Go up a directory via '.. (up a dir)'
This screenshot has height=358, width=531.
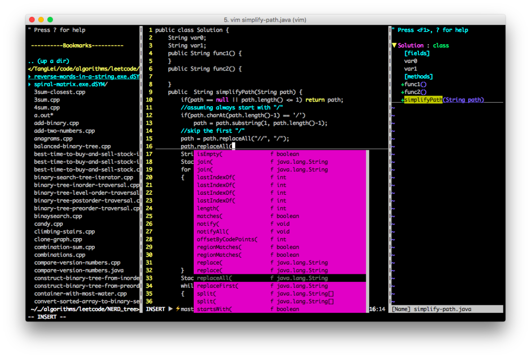click(48, 61)
